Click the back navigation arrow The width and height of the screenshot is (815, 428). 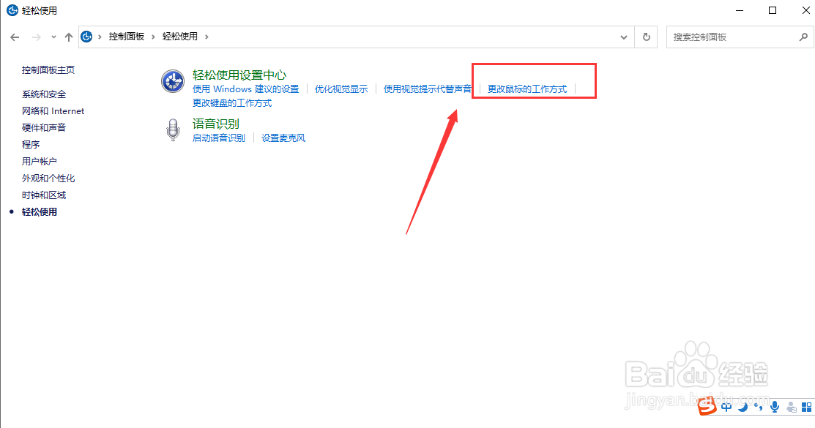tap(15, 37)
